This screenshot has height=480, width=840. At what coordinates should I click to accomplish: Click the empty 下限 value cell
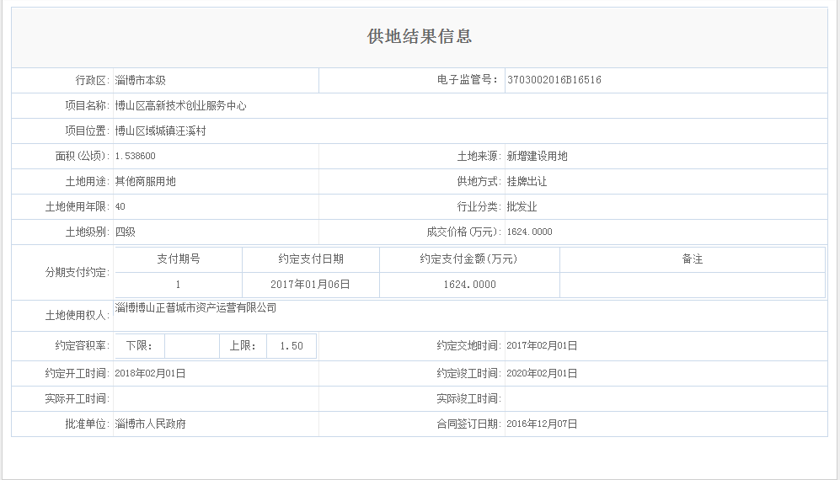pos(192,346)
